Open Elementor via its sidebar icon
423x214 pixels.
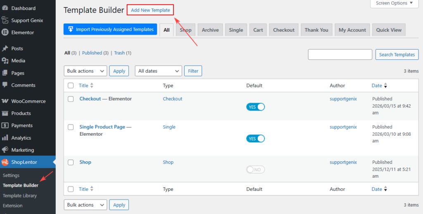(5, 33)
